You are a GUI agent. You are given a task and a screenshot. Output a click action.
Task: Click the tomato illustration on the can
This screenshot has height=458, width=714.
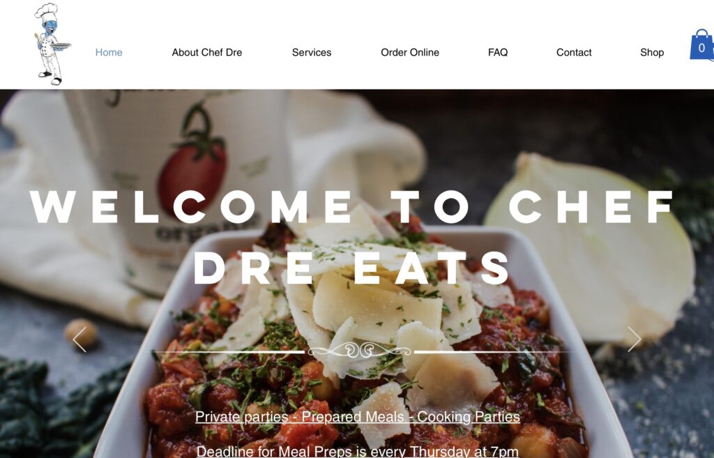coord(194,171)
